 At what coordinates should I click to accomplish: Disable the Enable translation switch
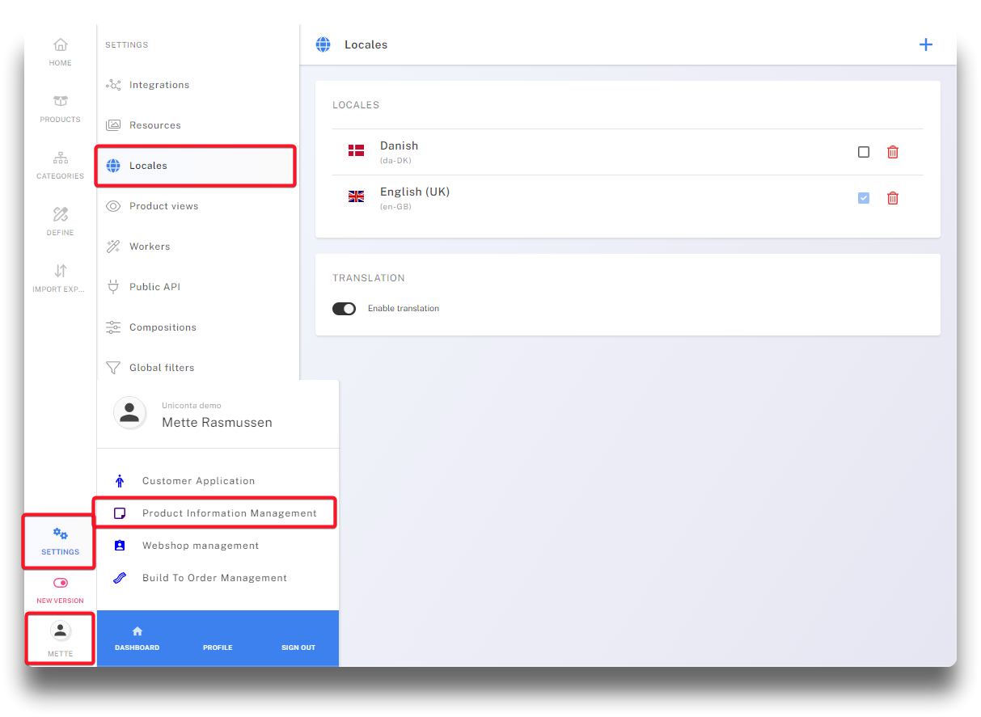pos(345,309)
